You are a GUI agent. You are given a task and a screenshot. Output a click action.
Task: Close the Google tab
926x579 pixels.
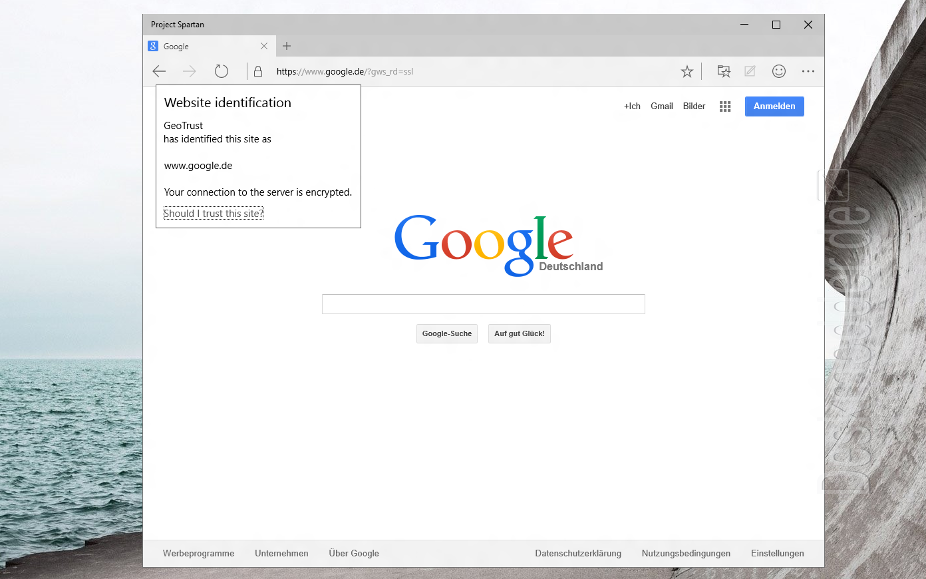pos(264,46)
